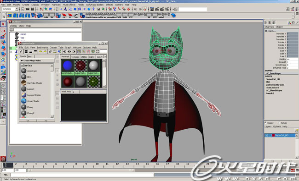This screenshot has width=299, height=181.
Task: Click the blue shelf icon at far right
Action: pos(173,16)
